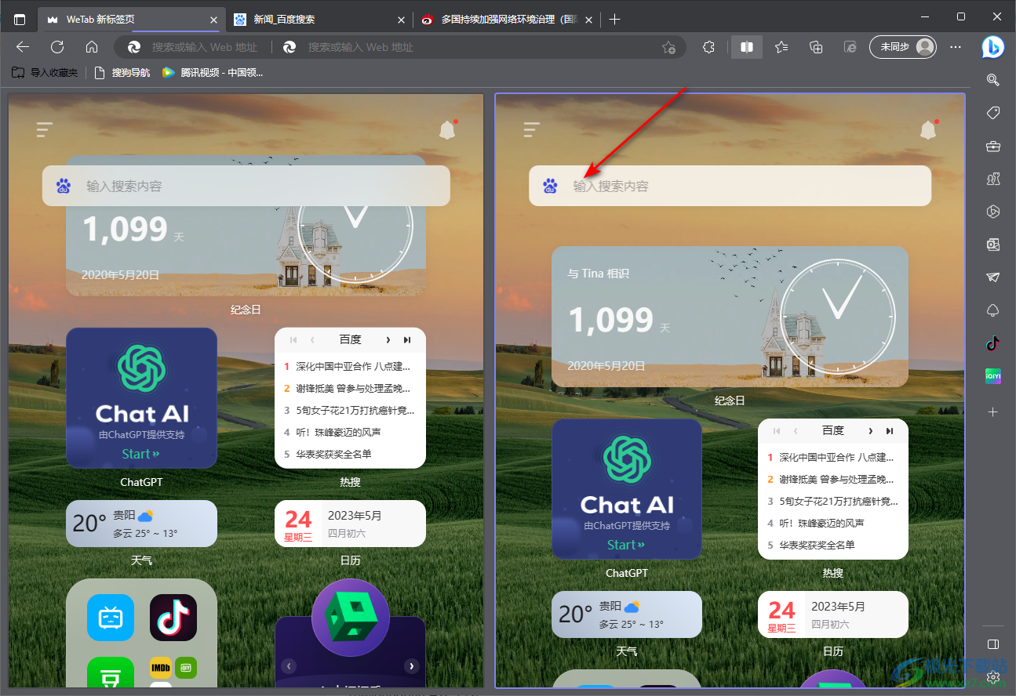Open 与 Tina 相识 anniversary widget in right pane
Screen dimensions: 1016x696
click(730, 317)
